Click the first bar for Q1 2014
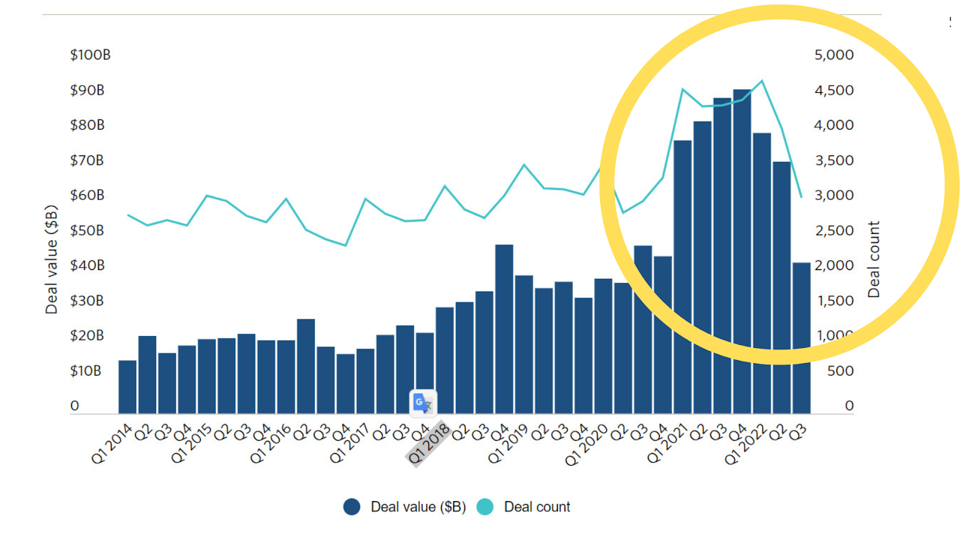Image resolution: width=960 pixels, height=540 pixels. coord(127,387)
